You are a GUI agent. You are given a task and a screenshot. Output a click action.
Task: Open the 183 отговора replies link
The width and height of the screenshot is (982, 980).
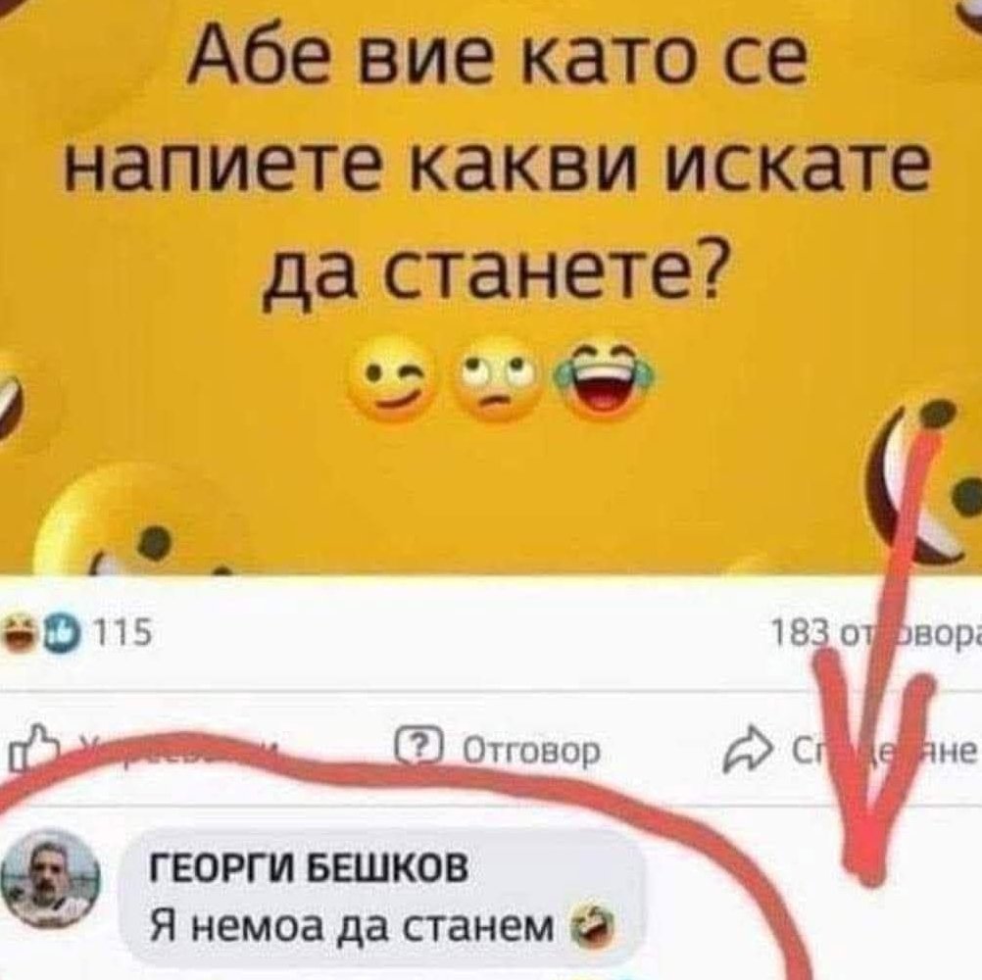(x=875, y=635)
